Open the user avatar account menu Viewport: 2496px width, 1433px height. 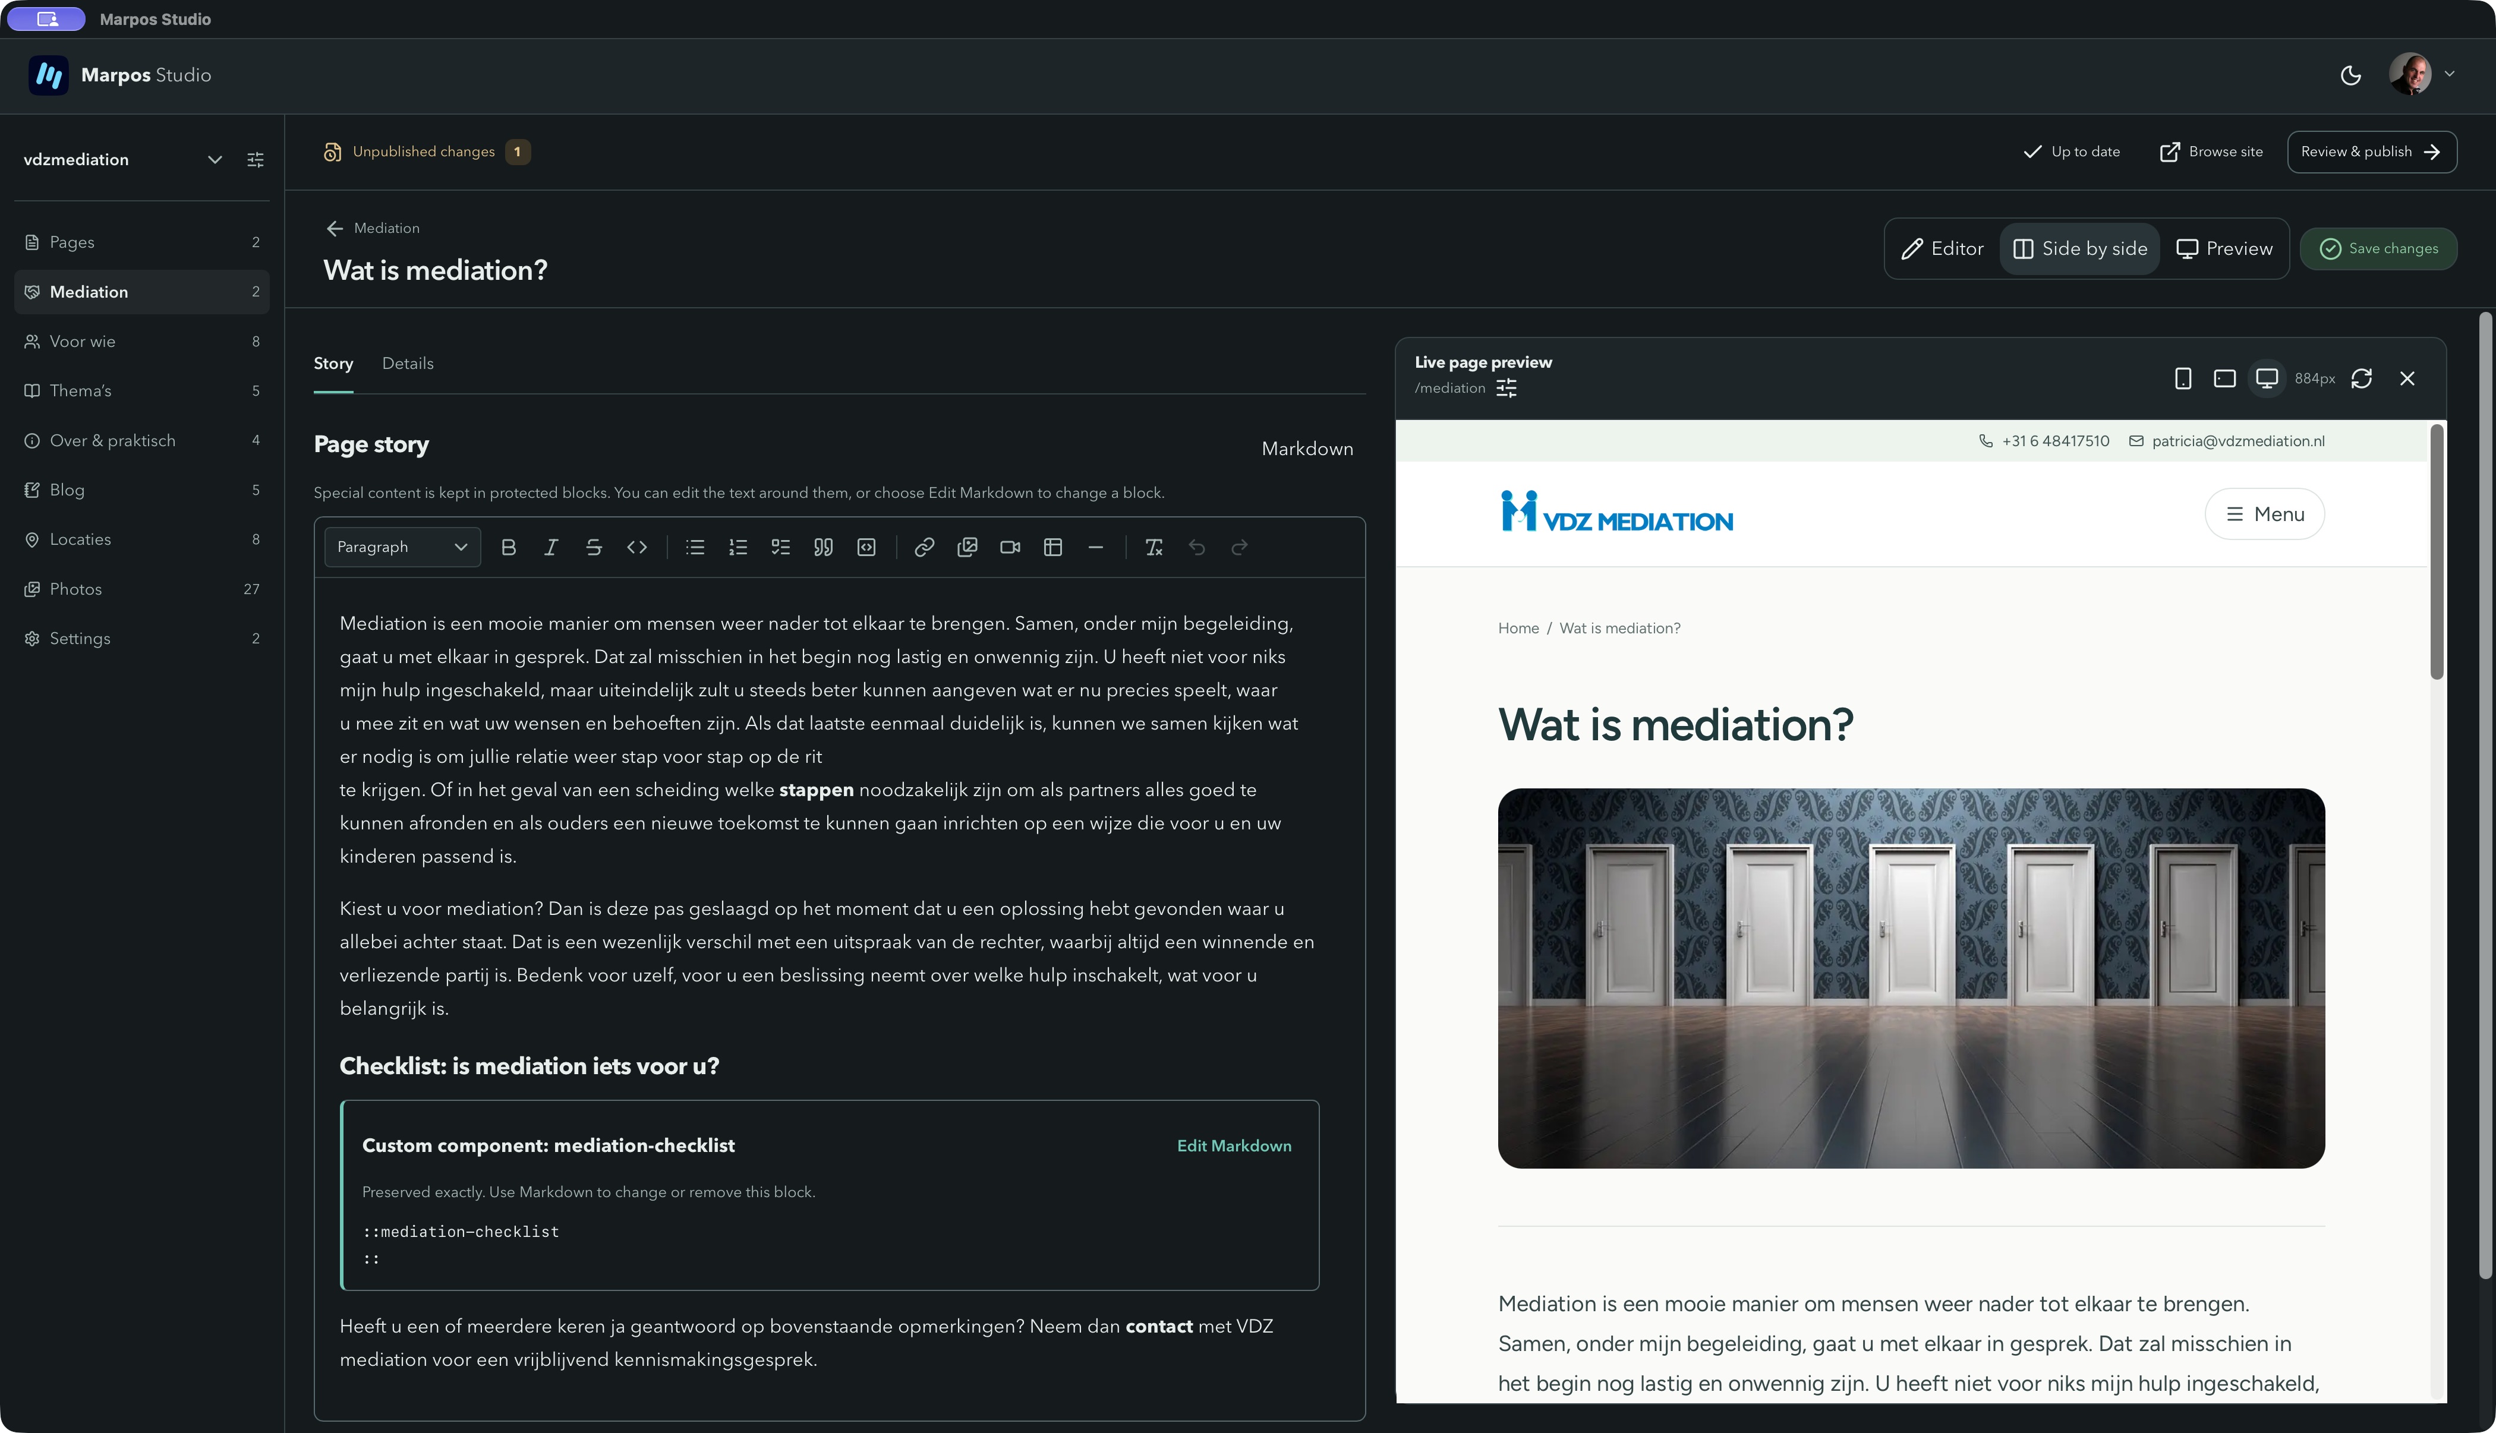pyautogui.click(x=2421, y=75)
